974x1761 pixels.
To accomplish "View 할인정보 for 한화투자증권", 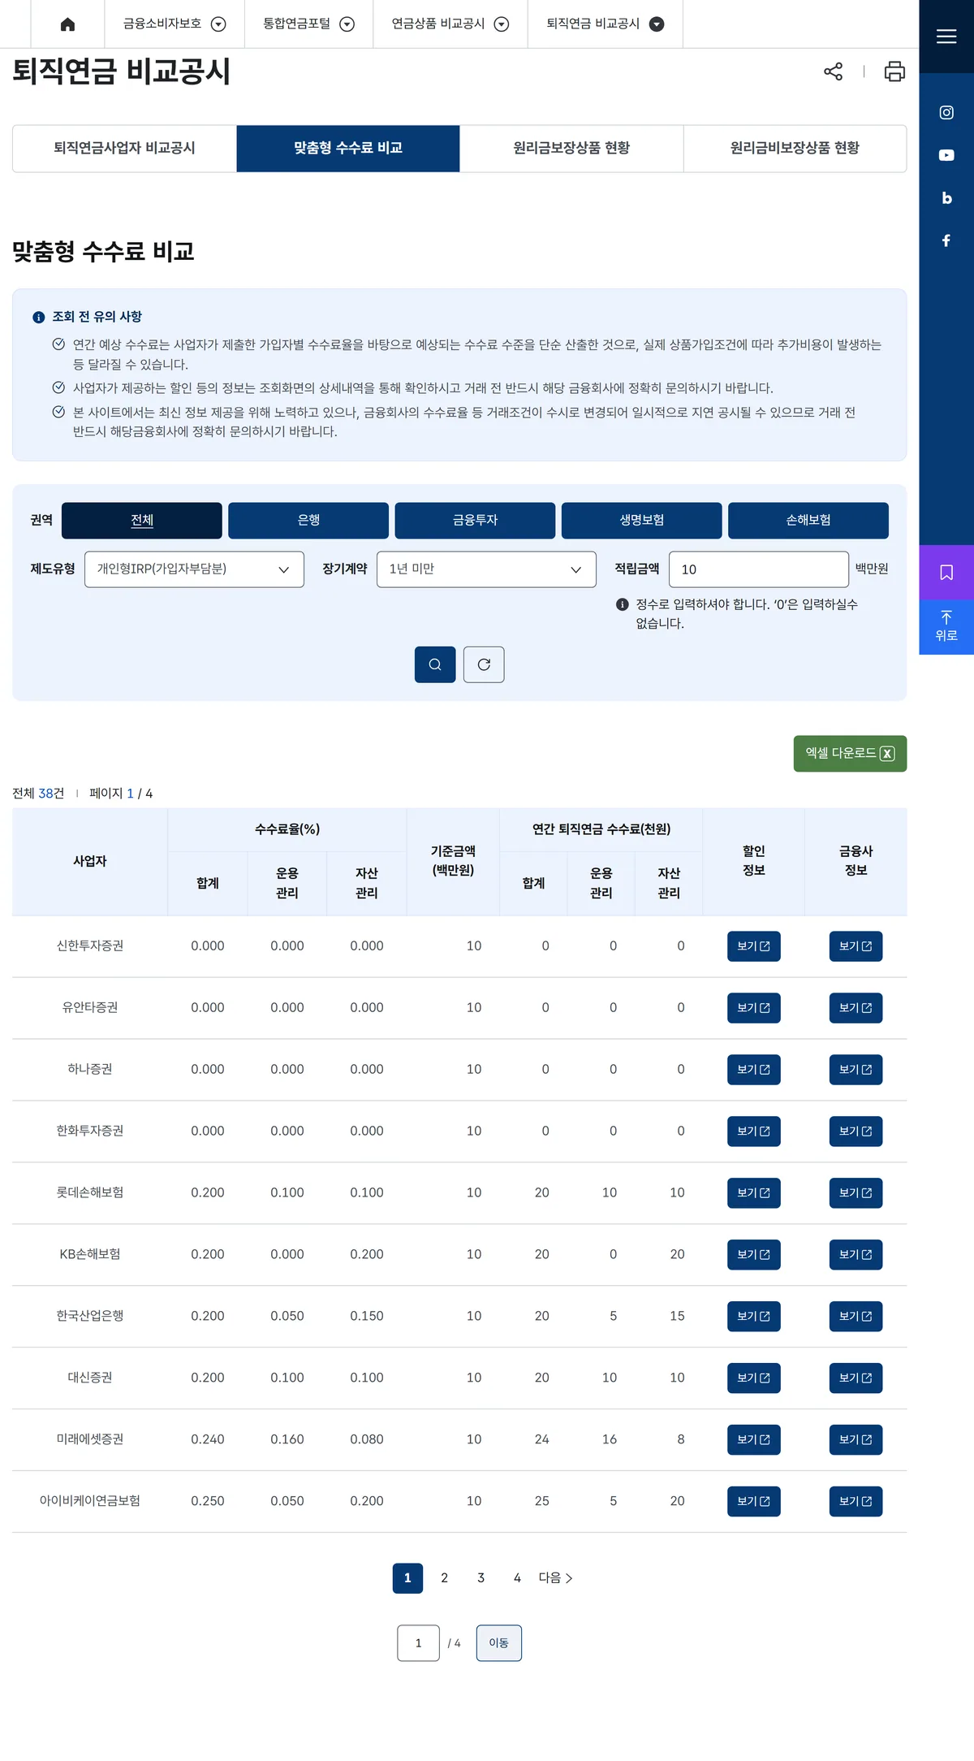I will [x=754, y=1131].
